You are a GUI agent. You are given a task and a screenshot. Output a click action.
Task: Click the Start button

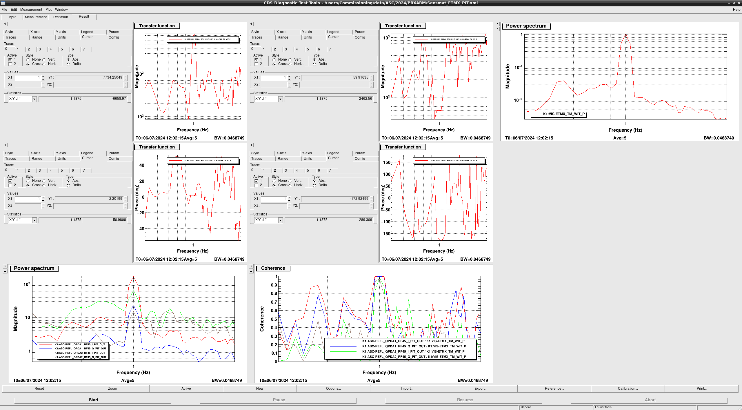point(93,400)
